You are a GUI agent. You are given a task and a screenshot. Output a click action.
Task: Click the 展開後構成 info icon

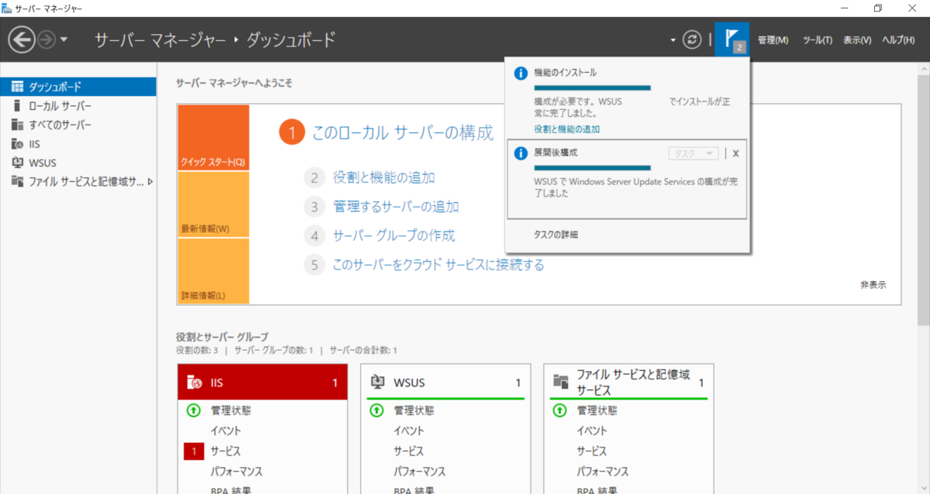(x=521, y=153)
